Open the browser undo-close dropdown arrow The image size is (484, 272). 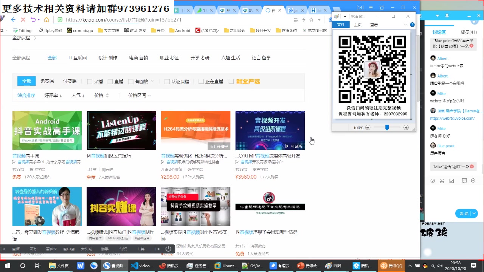pyautogui.click(x=39, y=20)
